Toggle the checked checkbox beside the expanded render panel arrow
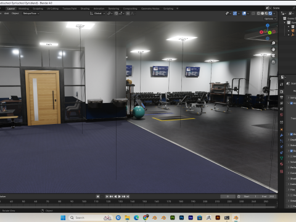Viewport: 296px width, 222px height. click(x=291, y=103)
